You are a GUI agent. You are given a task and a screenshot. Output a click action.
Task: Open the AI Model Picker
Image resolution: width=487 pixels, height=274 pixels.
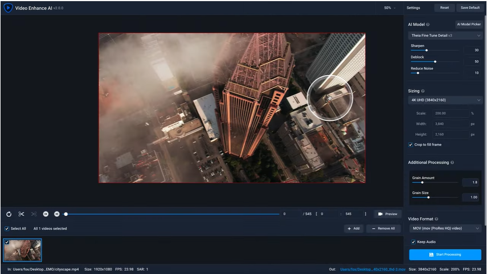coord(469,24)
